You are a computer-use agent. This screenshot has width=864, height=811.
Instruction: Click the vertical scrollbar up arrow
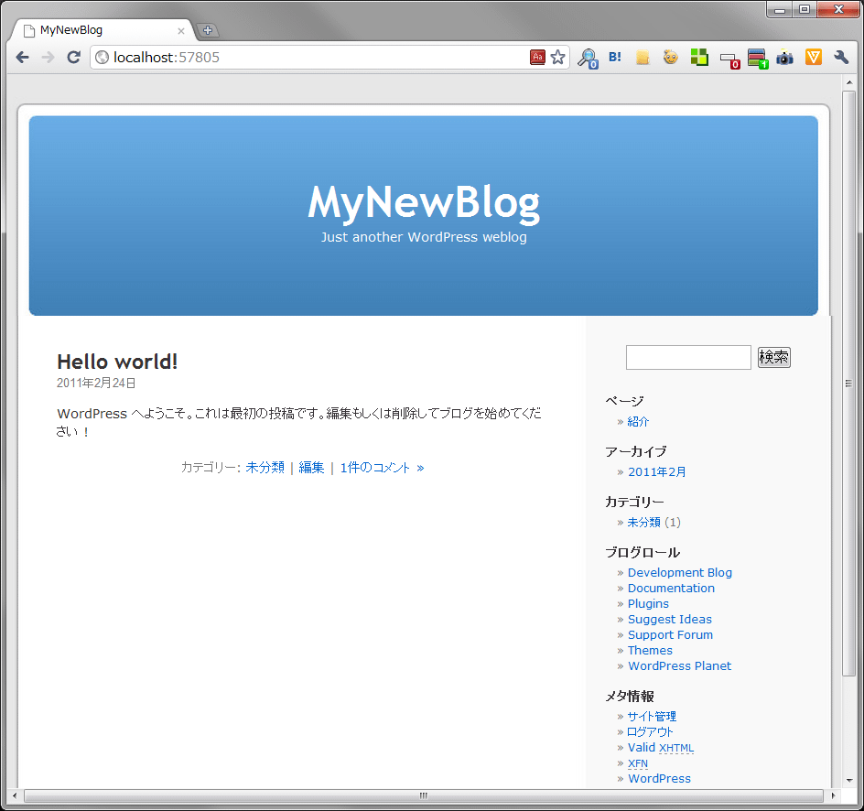849,82
